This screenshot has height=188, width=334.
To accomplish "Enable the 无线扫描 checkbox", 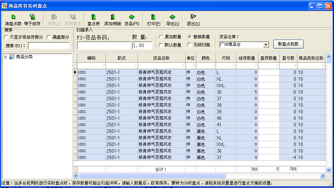I will point(189,45).
